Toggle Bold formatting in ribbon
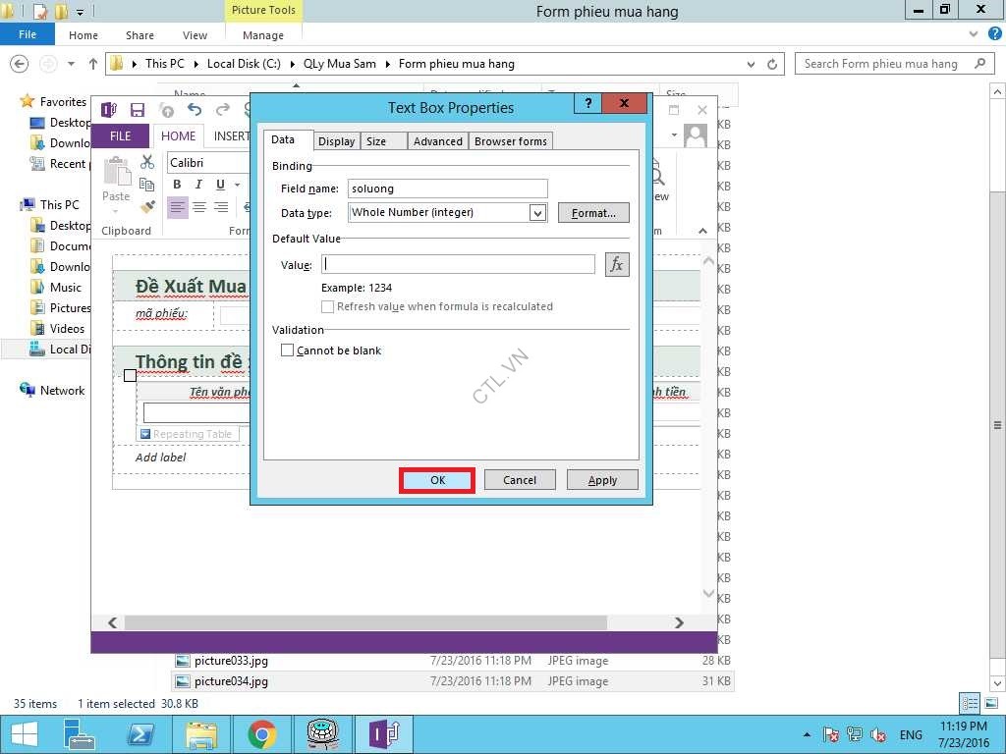Screen dimensions: 1006x754 pos(177,185)
